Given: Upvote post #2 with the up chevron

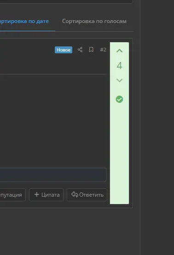Looking at the screenshot, I should (x=119, y=51).
